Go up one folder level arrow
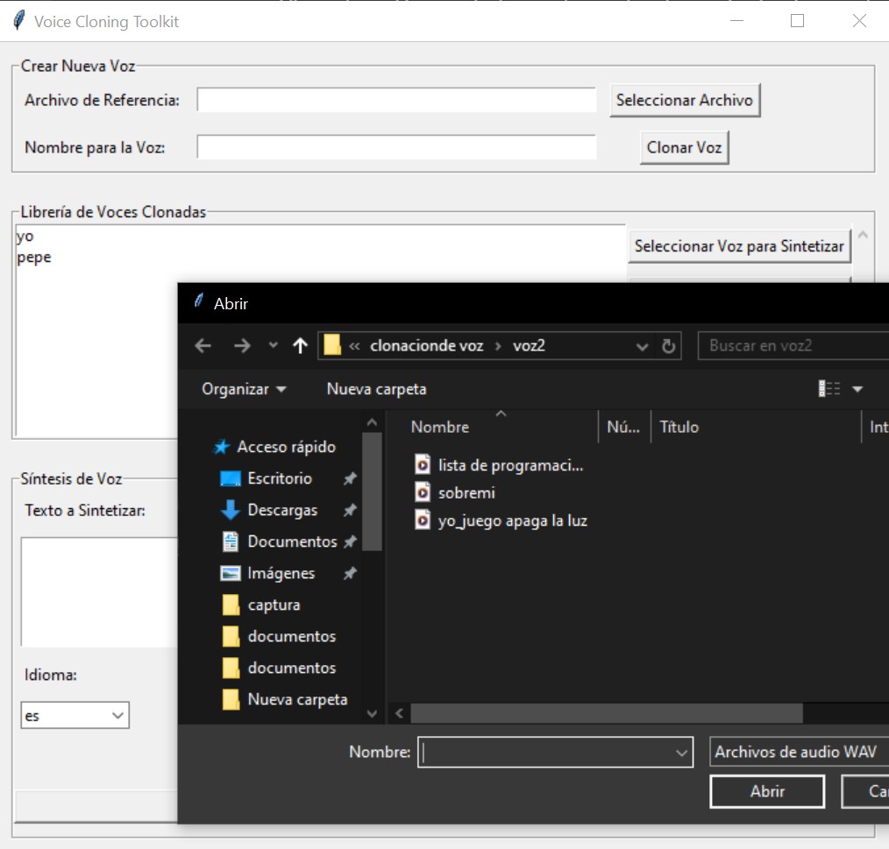889x849 pixels. (300, 345)
